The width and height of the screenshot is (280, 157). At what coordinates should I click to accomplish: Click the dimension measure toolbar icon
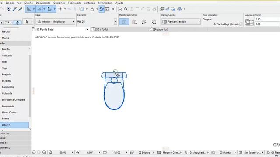[x=107, y=9]
